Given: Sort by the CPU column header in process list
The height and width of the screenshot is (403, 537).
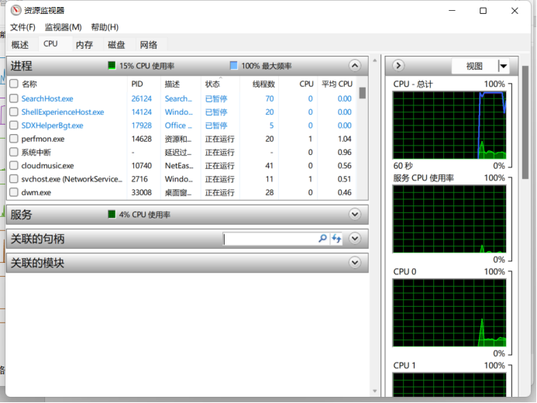Looking at the screenshot, I should coord(306,84).
